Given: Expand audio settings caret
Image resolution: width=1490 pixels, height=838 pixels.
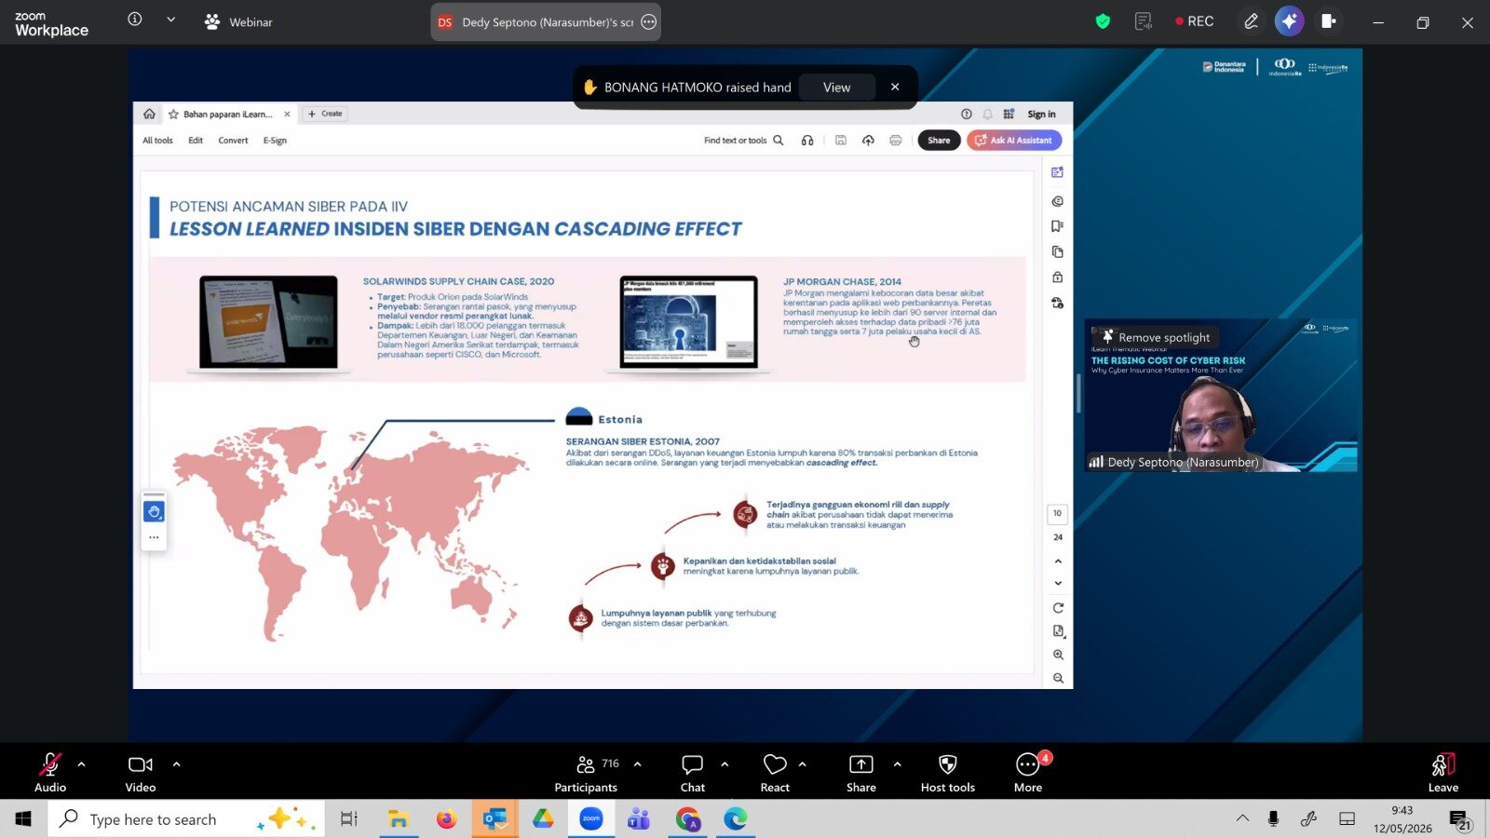Looking at the screenshot, I should [81, 764].
